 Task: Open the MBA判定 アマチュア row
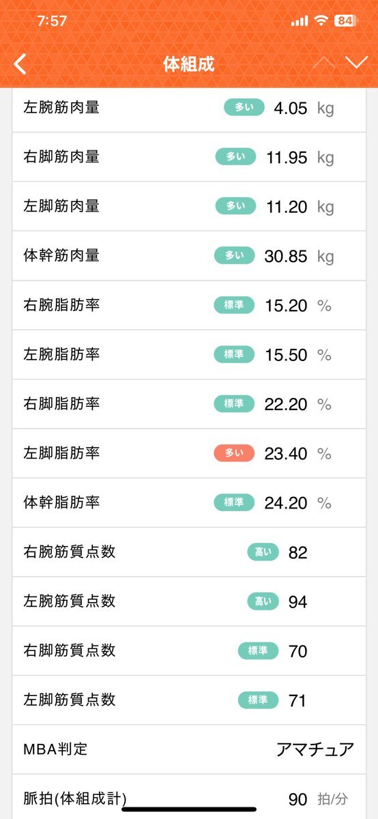click(189, 749)
